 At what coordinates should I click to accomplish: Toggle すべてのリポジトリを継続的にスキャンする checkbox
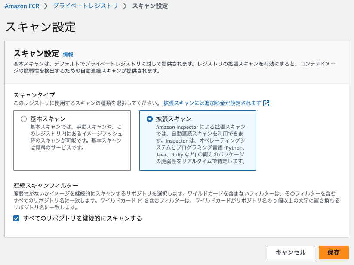[16, 218]
